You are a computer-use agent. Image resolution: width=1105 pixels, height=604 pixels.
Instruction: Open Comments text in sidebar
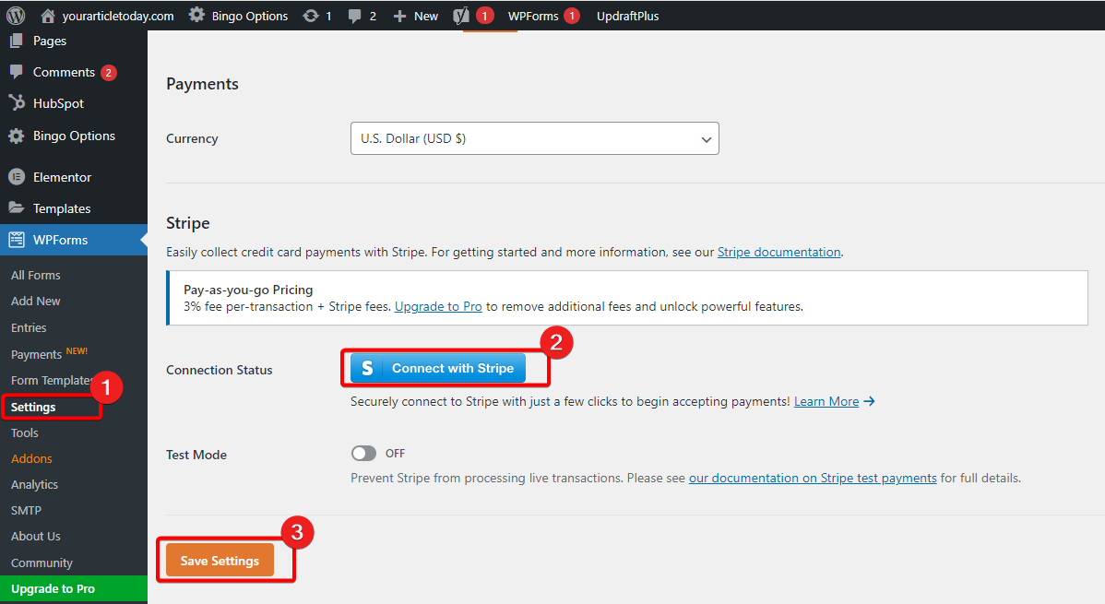pos(64,72)
